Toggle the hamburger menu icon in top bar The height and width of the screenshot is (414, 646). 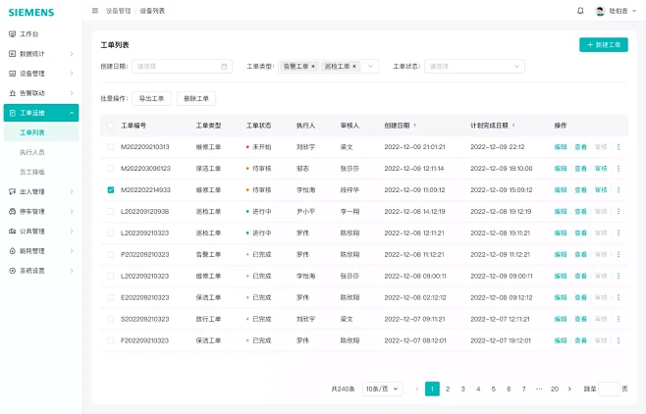(x=95, y=11)
